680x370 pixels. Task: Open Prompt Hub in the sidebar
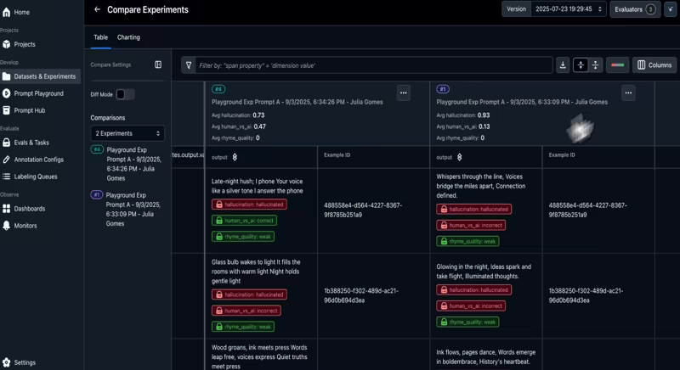coord(25,110)
